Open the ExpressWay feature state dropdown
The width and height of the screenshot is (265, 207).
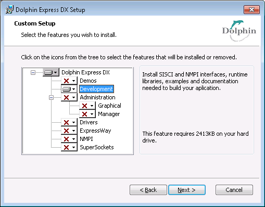click(69, 131)
